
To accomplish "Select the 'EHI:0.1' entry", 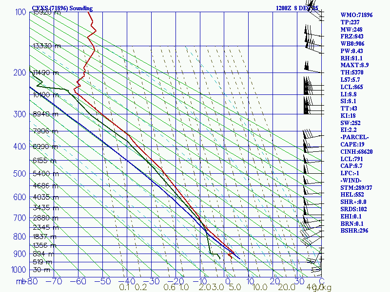I will point(351,216).
